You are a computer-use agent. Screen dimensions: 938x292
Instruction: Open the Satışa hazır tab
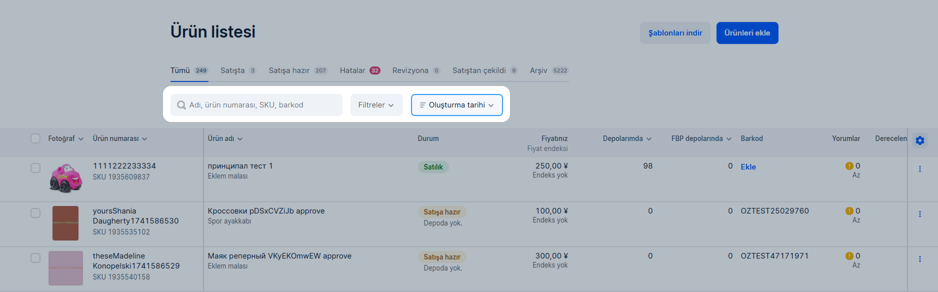click(298, 70)
